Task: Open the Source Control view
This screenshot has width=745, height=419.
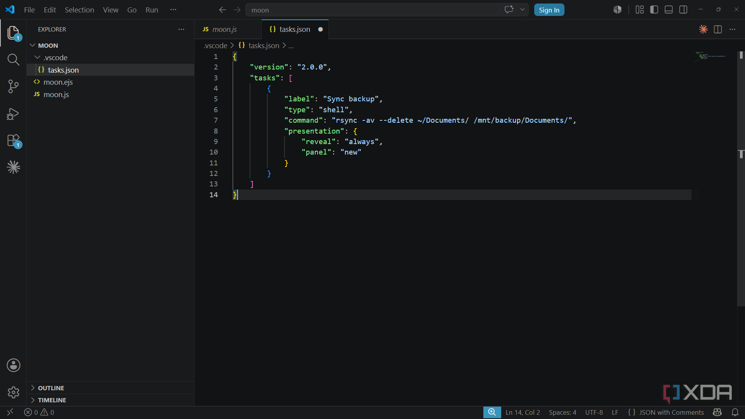Action: (x=13, y=86)
